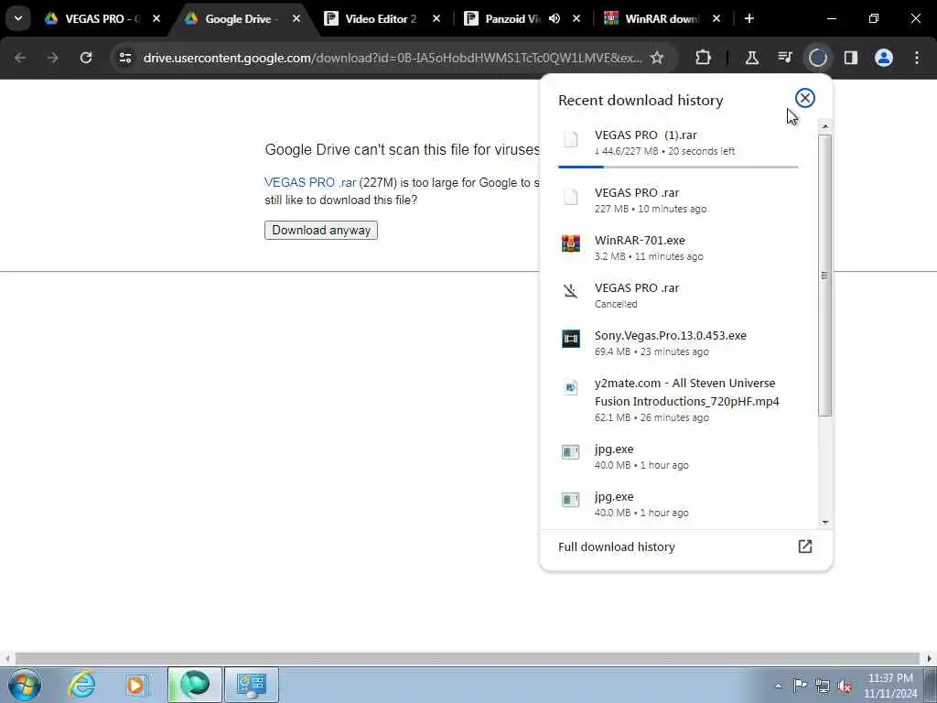Open the VEGAS PRO .rar page link
Image resolution: width=937 pixels, height=703 pixels.
click(310, 182)
